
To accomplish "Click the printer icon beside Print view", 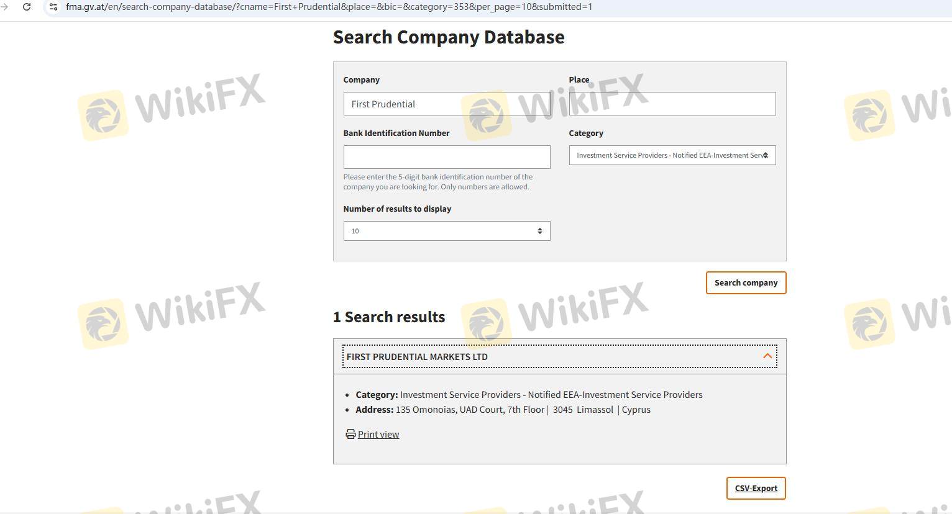I will tap(350, 434).
